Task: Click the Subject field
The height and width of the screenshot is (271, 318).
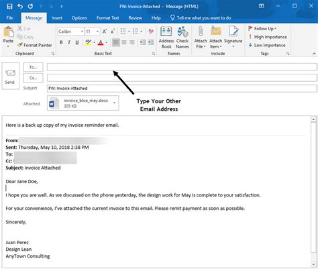Action: pyautogui.click(x=182, y=89)
